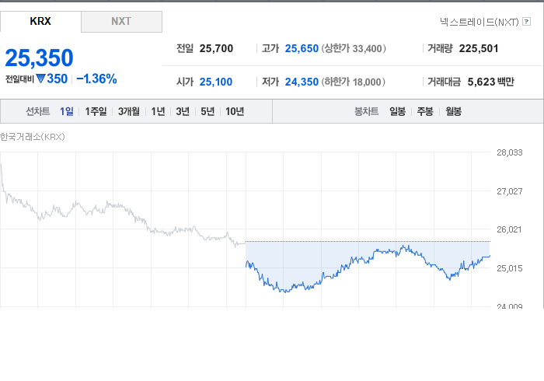Click the blue intraday price line chart
The width and height of the screenshot is (544, 381).
click(368, 269)
